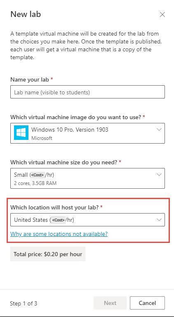The width and height of the screenshot is (174, 317).
Task: Focus the Lab name text field
Action: click(87, 92)
